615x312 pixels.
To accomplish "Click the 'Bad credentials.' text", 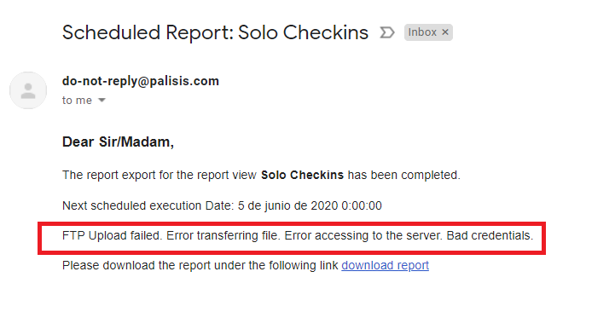I will (x=490, y=235).
